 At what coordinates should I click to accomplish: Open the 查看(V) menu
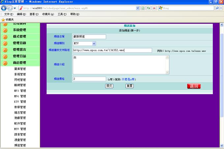pos(34,14)
